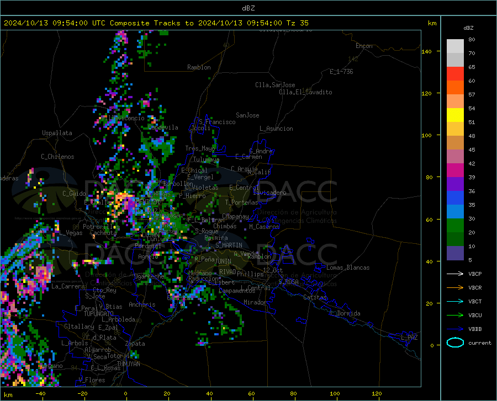Click the S_MARTIN city label
The image size is (497, 401).
229,245
